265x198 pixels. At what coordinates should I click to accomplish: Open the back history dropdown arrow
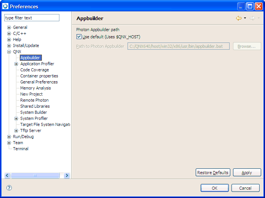pos(245,18)
